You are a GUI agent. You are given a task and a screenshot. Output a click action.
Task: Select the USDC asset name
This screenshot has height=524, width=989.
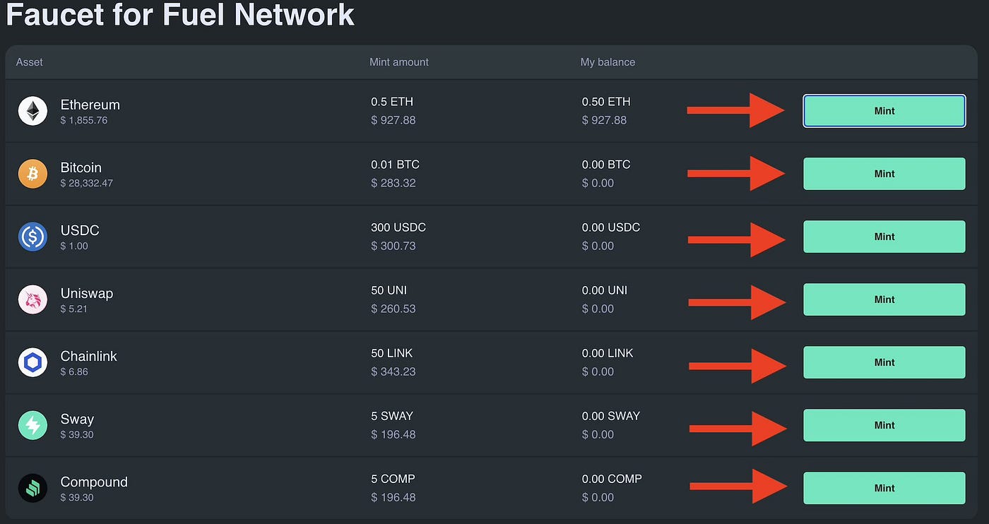point(80,230)
